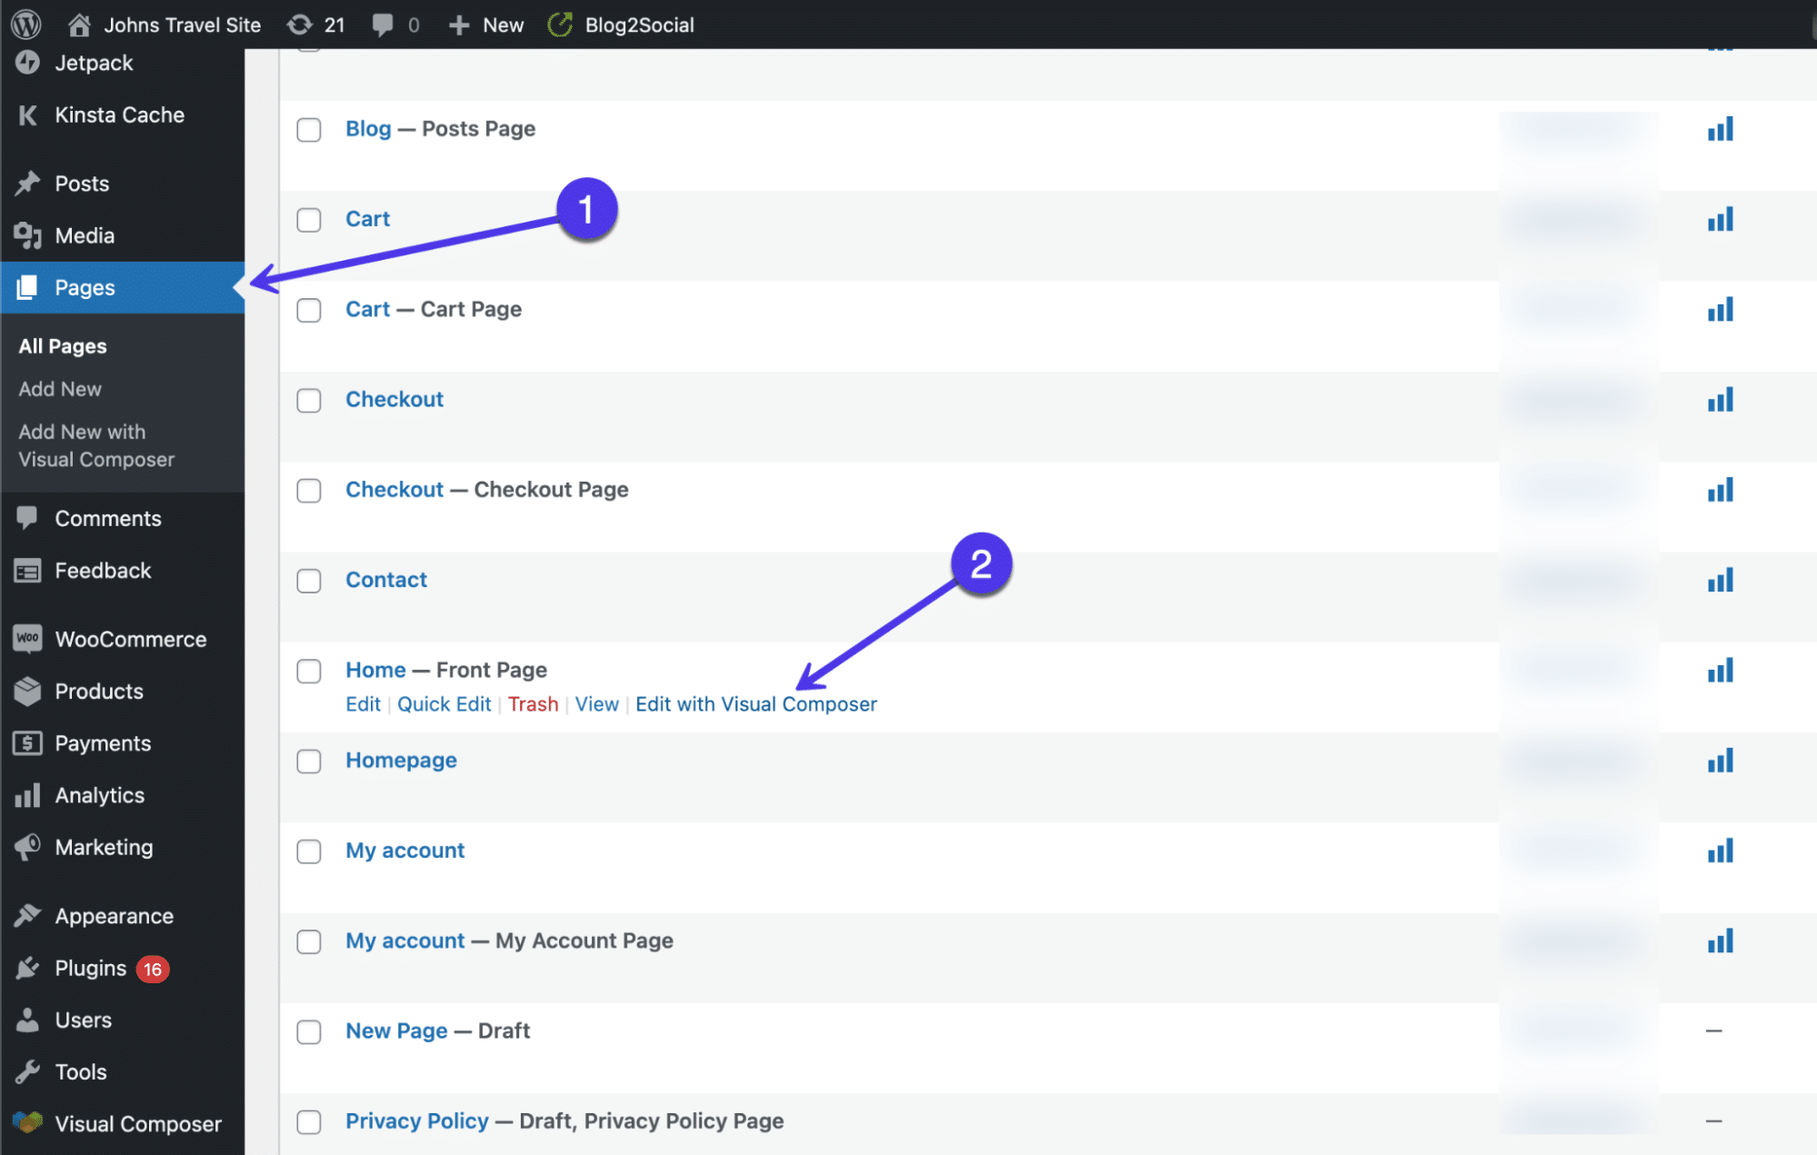Select All Pages menu item
This screenshot has width=1817, height=1155.
coord(62,345)
